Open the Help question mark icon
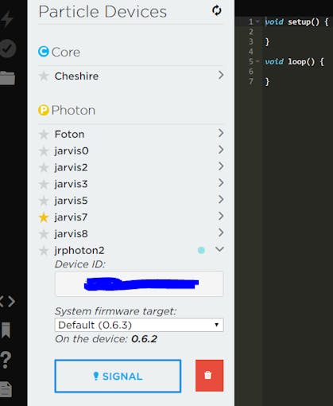The image size is (333, 406). 6,360
